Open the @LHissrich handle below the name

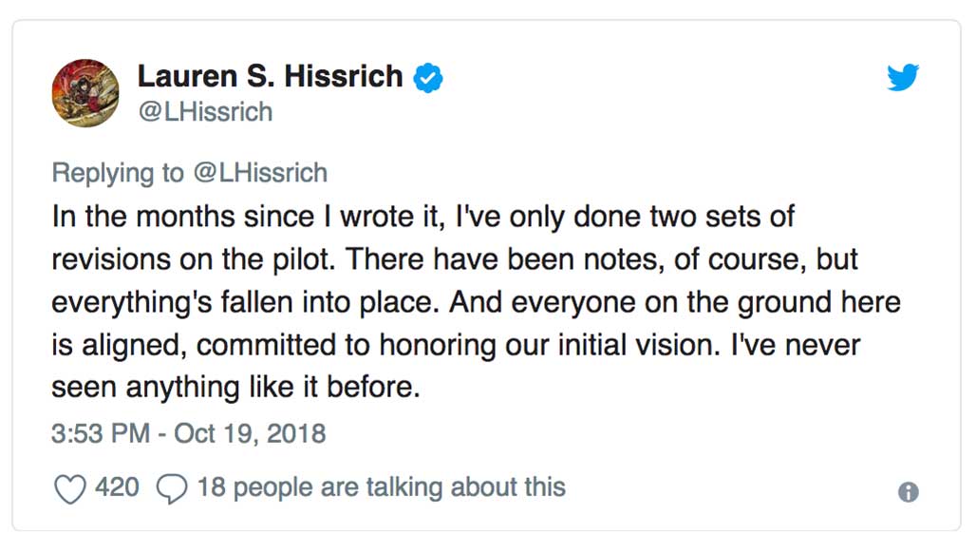(205, 112)
